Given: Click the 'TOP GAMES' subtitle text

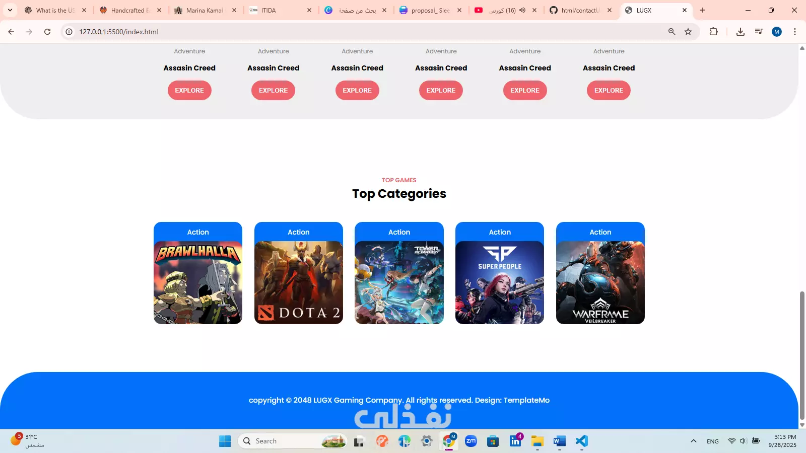Looking at the screenshot, I should click(399, 180).
